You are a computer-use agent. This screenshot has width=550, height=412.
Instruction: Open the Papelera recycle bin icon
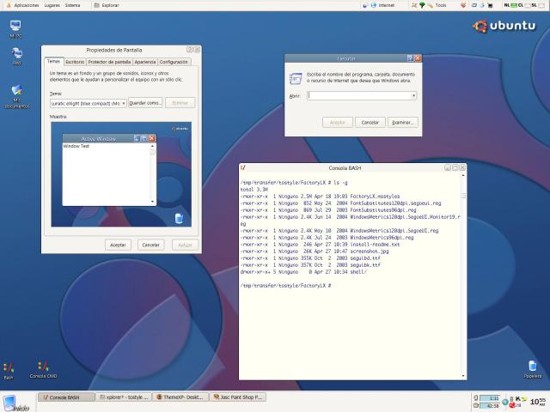click(x=533, y=369)
